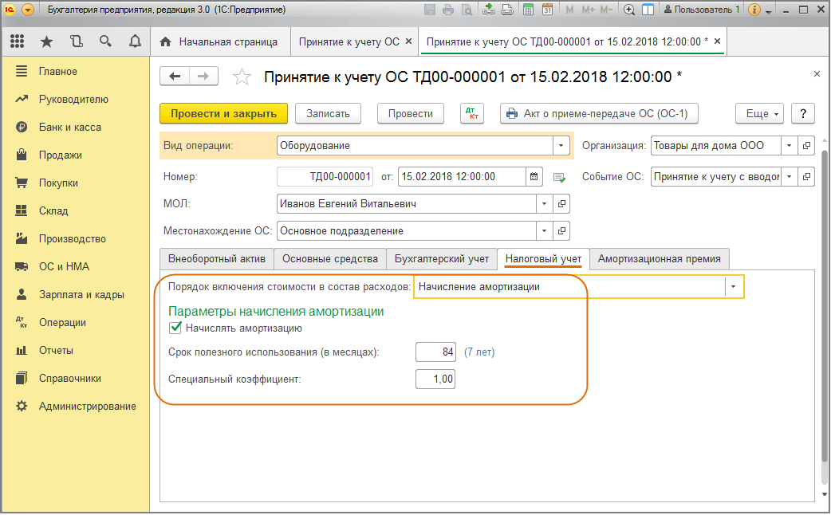Edit Специальный коэффициент field
The image size is (831, 515).
point(435,379)
